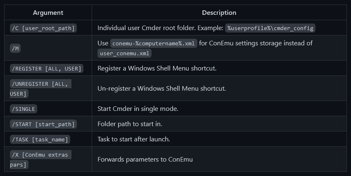Click Start Cmder in single mode text
The image size is (351, 176).
click(138, 109)
